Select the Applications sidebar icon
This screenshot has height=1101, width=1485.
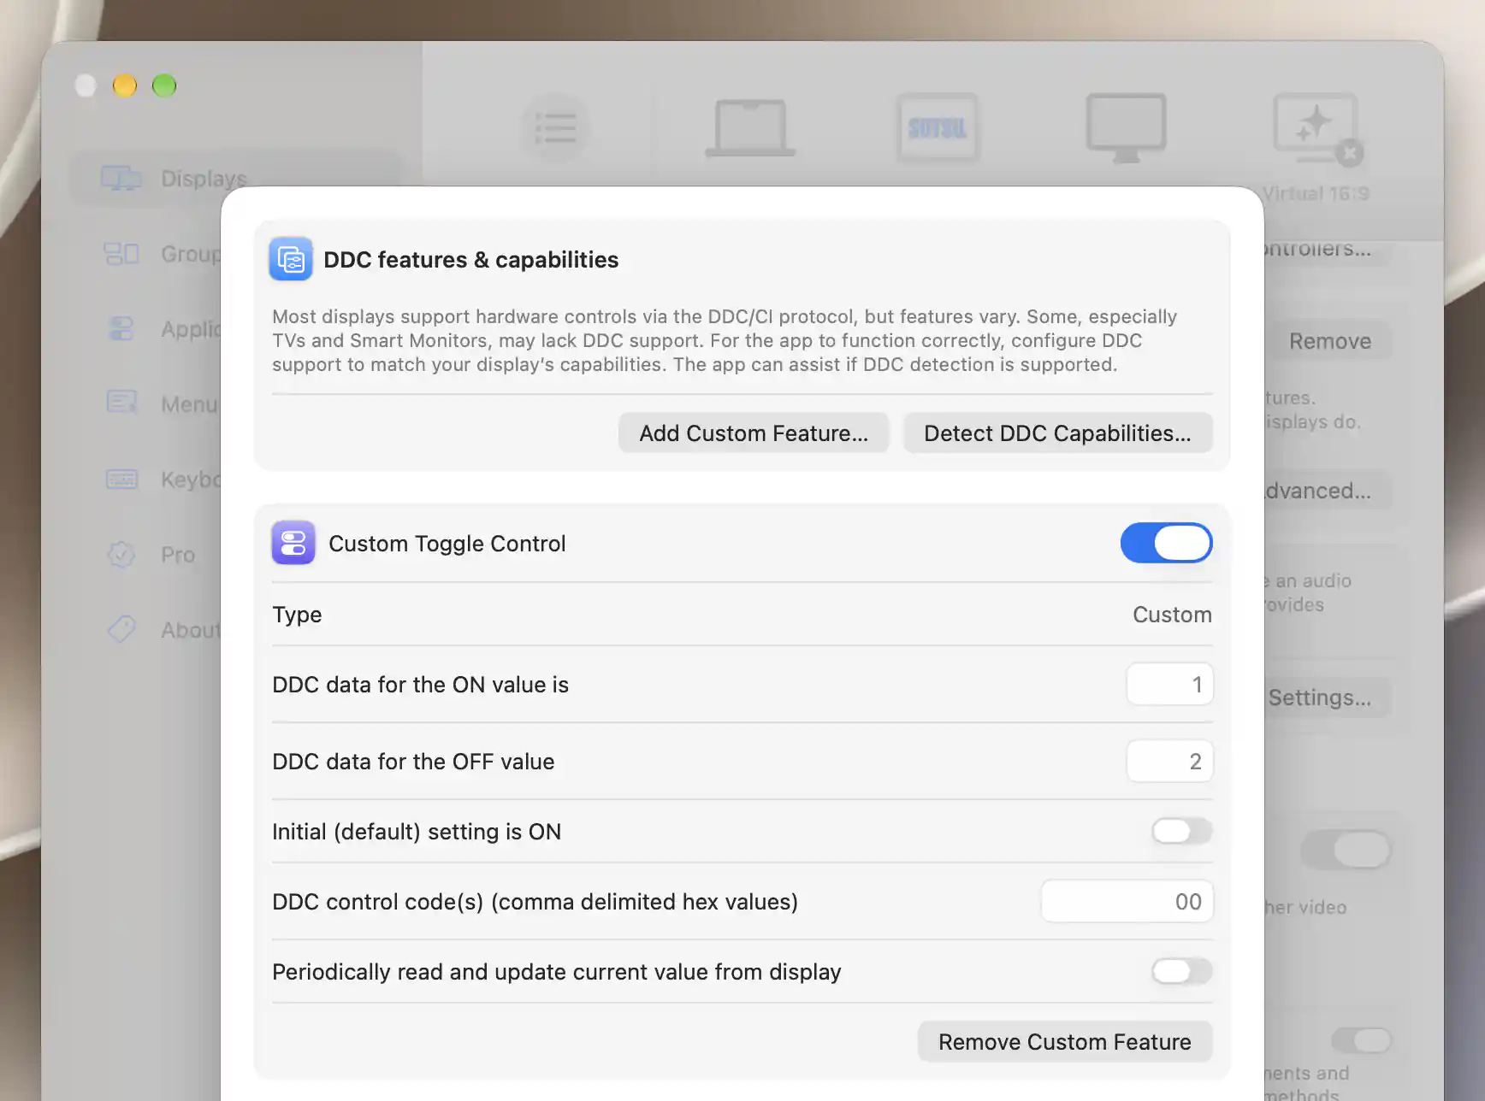click(121, 328)
